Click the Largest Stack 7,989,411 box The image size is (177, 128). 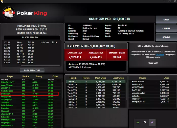[75, 55]
